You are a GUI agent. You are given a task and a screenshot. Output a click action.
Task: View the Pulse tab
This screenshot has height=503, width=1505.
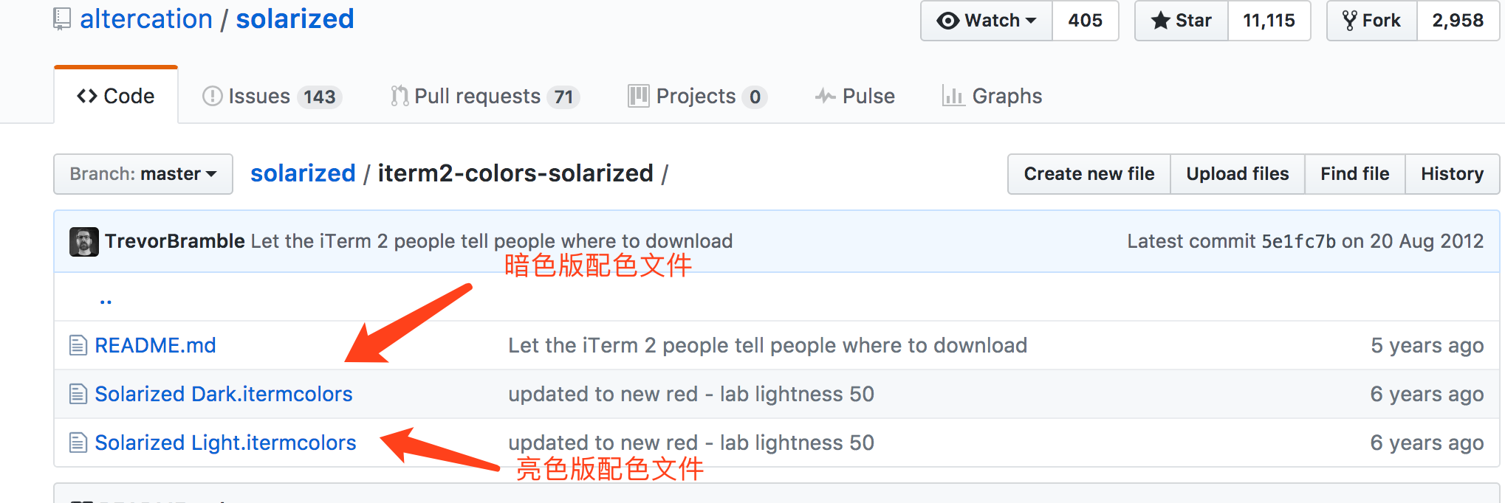(x=855, y=97)
